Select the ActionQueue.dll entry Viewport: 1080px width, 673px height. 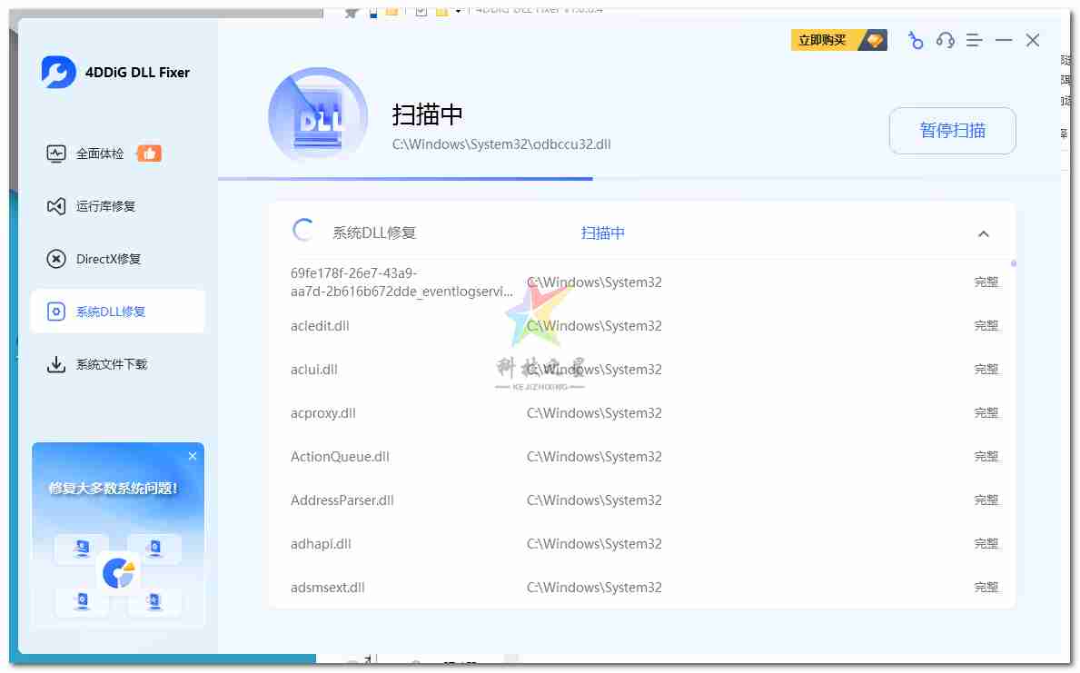340,456
